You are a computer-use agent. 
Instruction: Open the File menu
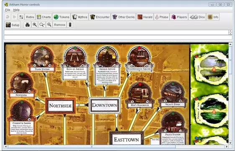coord(8,10)
